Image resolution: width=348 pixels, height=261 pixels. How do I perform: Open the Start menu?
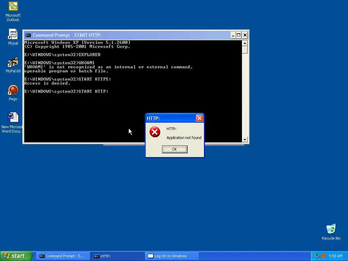tap(16, 256)
